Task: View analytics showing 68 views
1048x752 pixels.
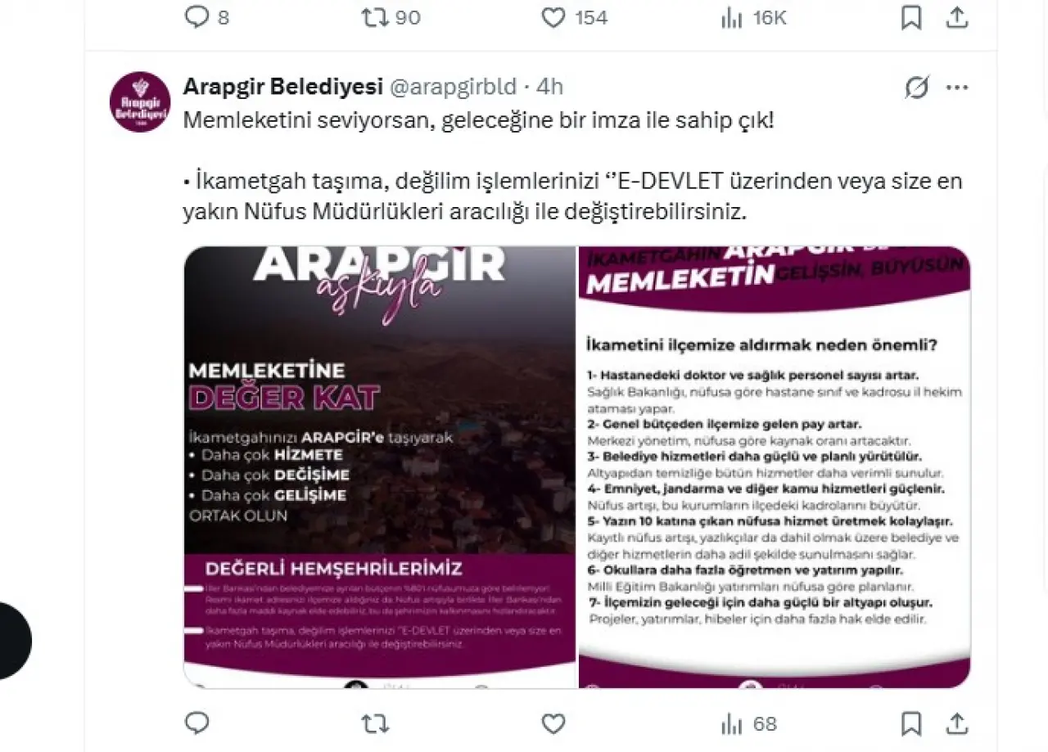Action: [x=748, y=724]
